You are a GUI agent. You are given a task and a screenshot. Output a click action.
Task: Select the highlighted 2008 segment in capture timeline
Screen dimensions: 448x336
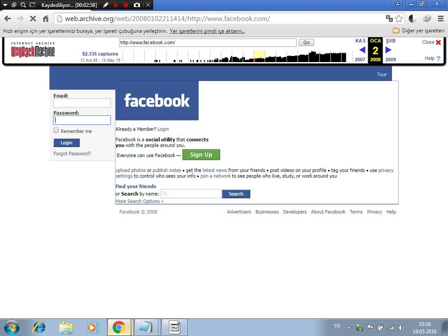(259, 56)
